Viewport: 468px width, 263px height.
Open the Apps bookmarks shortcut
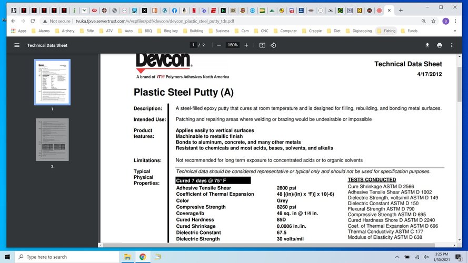(x=18, y=31)
